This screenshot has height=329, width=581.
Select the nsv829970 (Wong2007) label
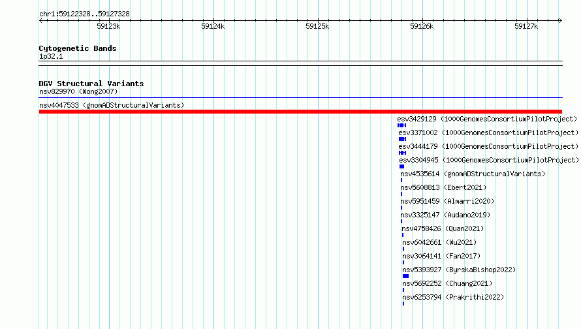[78, 91]
